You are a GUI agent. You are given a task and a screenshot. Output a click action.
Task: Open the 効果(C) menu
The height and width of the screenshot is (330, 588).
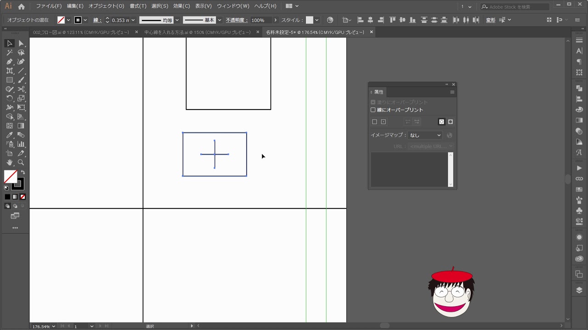pyautogui.click(x=181, y=6)
